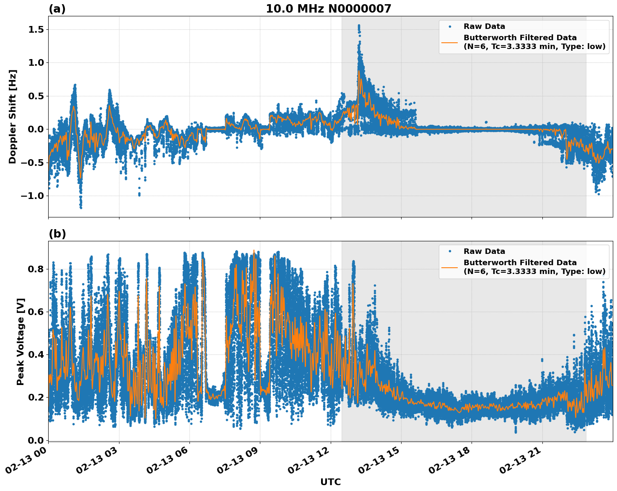This screenshot has width=617, height=491.
Task: Click the subplot label (a)
Action: point(57,8)
